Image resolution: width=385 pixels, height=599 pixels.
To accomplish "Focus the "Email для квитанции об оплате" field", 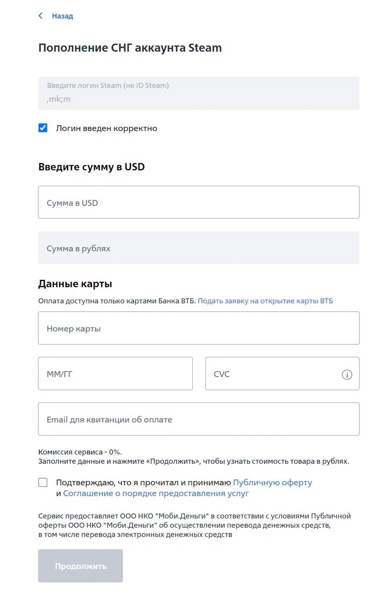I will click(198, 419).
